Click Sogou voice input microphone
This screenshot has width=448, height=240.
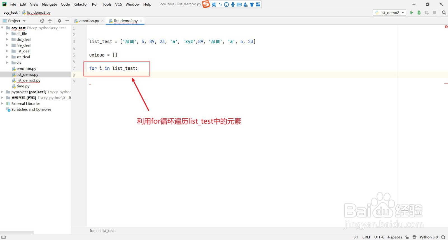(x=233, y=4)
